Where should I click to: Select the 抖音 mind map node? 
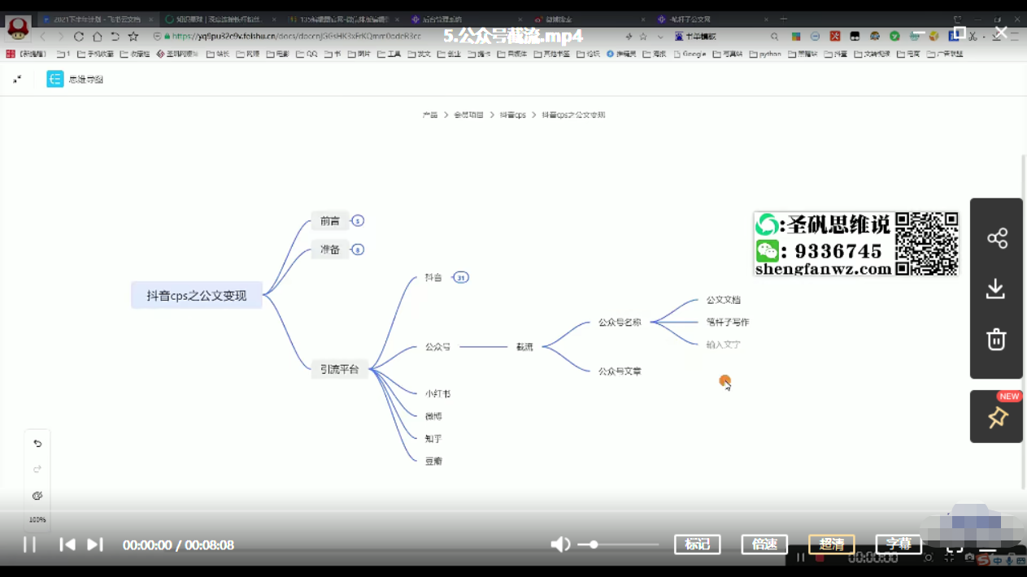pyautogui.click(x=433, y=278)
